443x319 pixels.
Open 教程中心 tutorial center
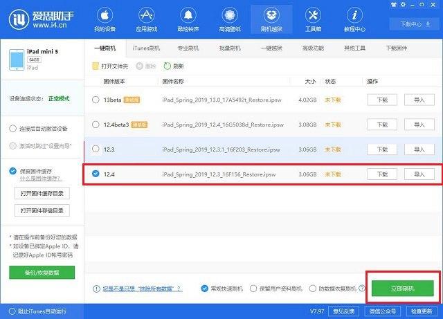pos(354,19)
